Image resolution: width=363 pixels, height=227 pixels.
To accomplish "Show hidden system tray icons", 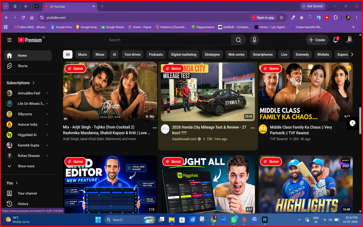I will [x=299, y=220].
